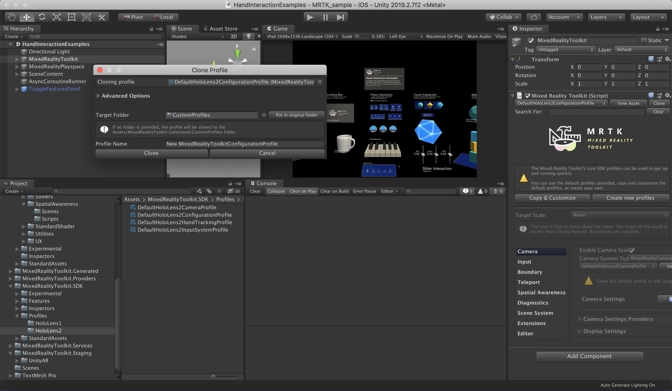Expand MixedRealityPlayspace in Hierarchy
Viewport: 672px width, 391px height.
tap(17, 67)
